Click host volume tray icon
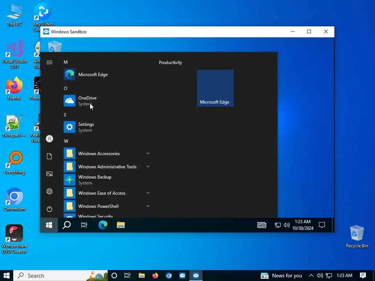Image resolution: width=375 pixels, height=281 pixels. click(320, 276)
